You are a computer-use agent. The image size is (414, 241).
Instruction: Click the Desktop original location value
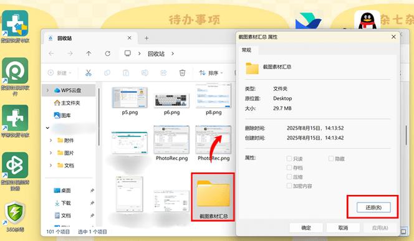click(x=282, y=98)
